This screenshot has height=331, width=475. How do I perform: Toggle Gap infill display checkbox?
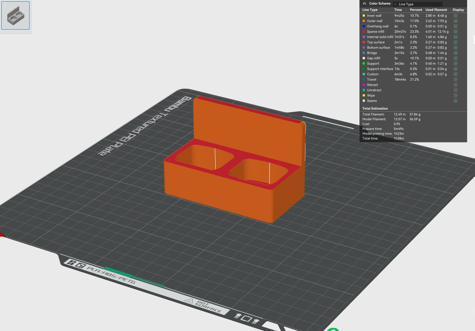(455, 58)
